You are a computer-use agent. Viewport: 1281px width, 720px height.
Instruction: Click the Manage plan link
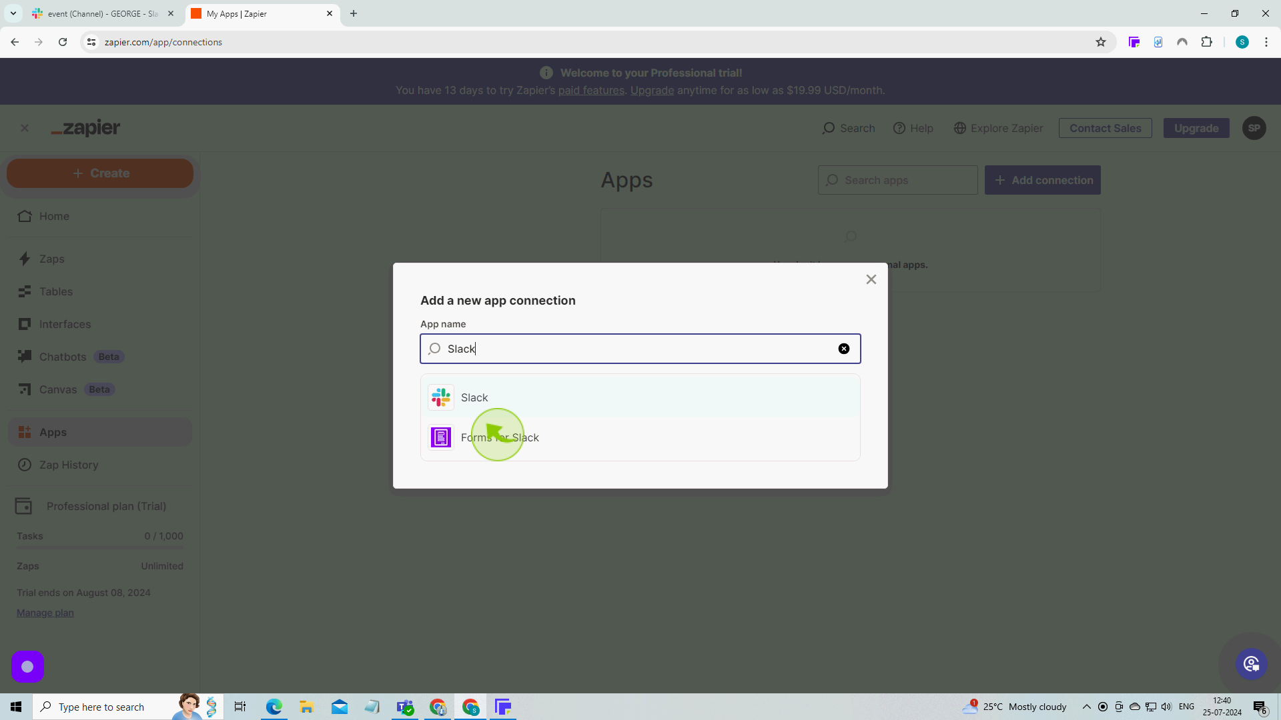pyautogui.click(x=45, y=613)
